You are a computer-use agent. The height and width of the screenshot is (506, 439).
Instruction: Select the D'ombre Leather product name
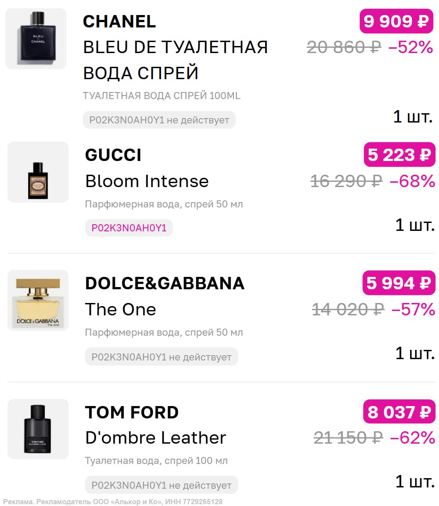coord(155,437)
